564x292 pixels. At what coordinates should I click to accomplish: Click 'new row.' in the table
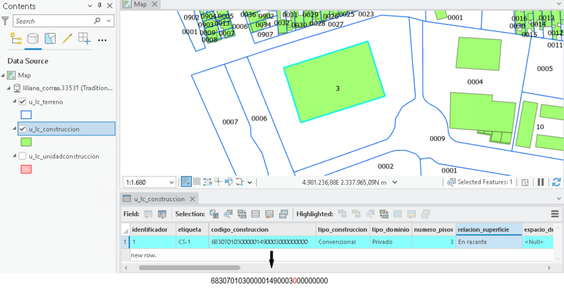[144, 255]
